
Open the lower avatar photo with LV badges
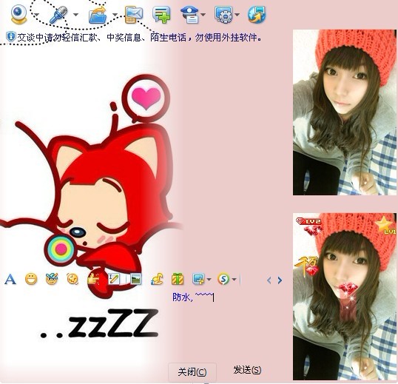[345, 297]
